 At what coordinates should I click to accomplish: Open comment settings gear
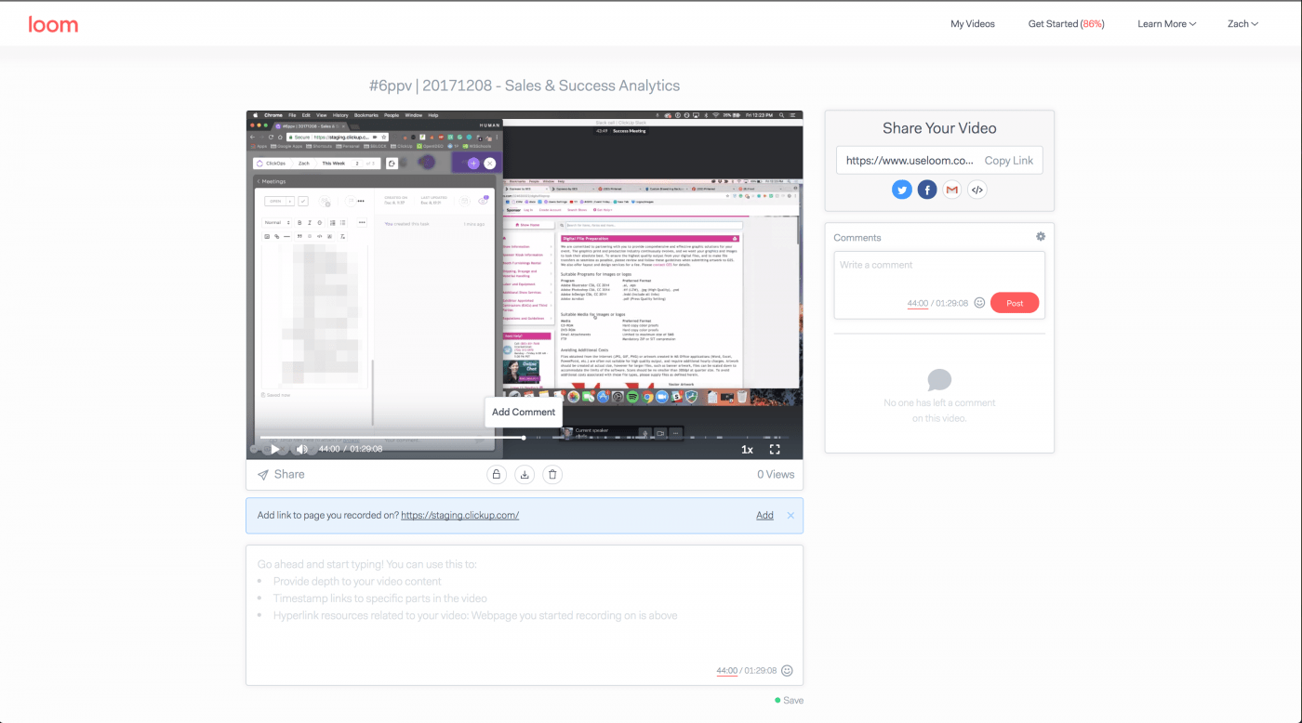1041,237
